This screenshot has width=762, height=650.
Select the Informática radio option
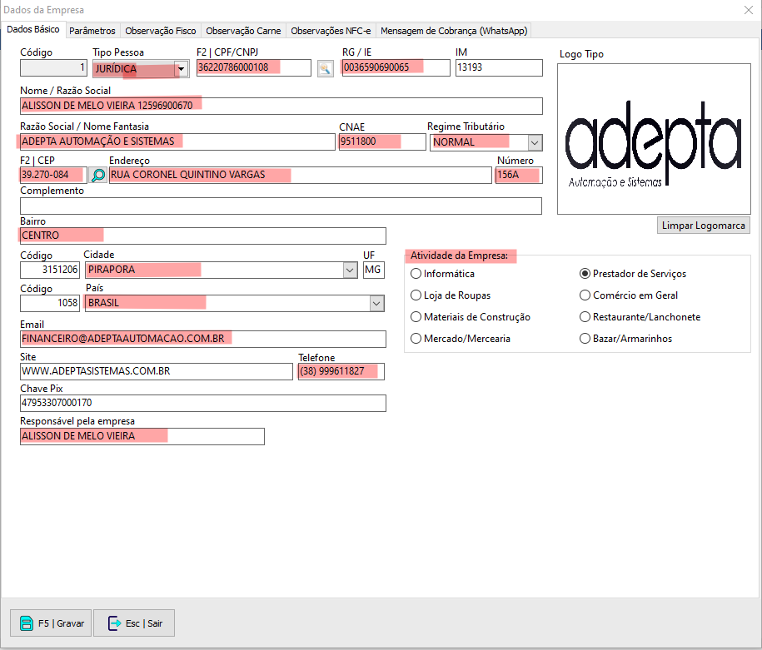(x=416, y=274)
